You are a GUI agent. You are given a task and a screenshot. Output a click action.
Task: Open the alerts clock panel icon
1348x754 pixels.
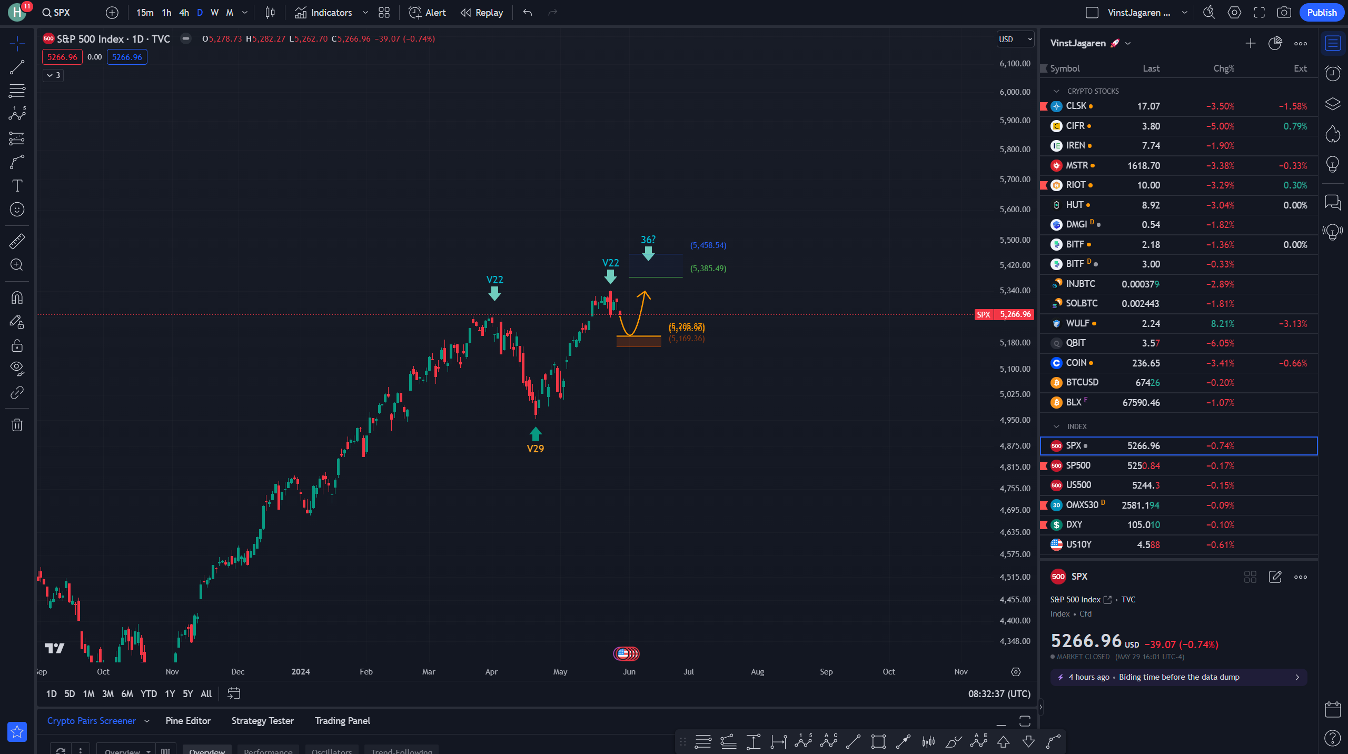pos(1333,73)
